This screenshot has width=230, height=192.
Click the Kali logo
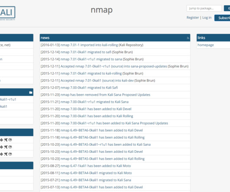(x=7, y=13)
